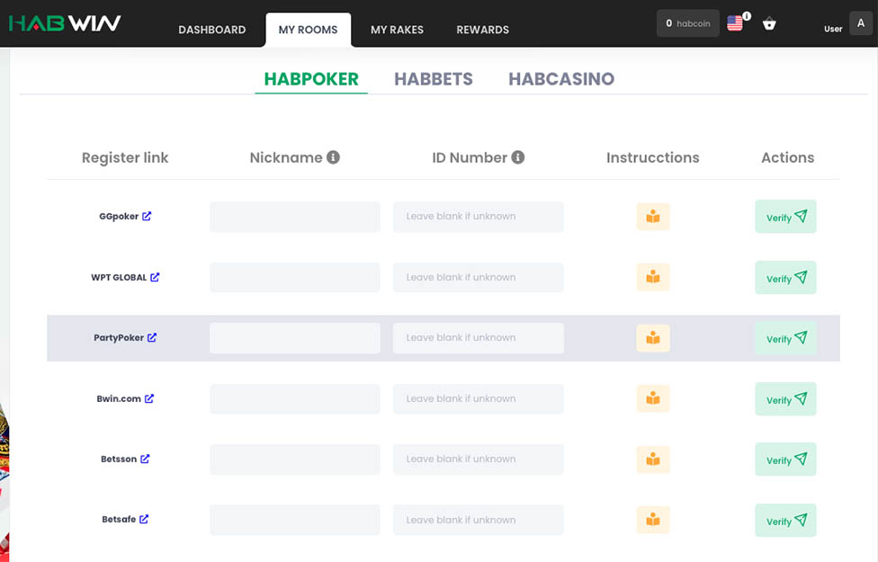Open the REWARDS tab
The height and width of the screenshot is (562, 878).
(483, 30)
